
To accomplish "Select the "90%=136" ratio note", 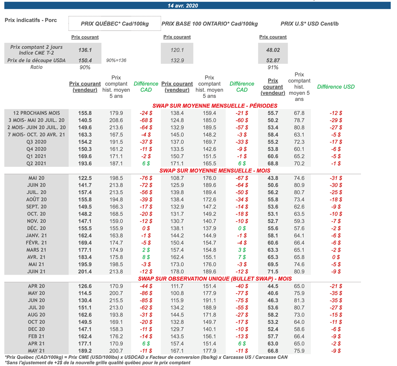I will (116, 60).
